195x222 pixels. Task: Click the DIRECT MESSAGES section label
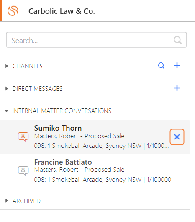[x=37, y=89]
